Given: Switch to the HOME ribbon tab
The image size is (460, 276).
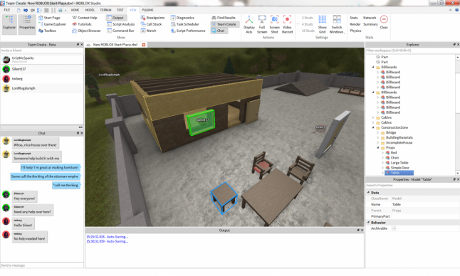Looking at the screenshot, I should 75,10.
